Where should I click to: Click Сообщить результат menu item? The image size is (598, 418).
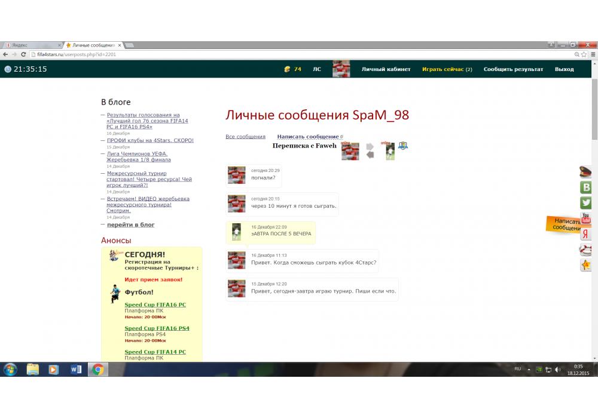coord(513,69)
